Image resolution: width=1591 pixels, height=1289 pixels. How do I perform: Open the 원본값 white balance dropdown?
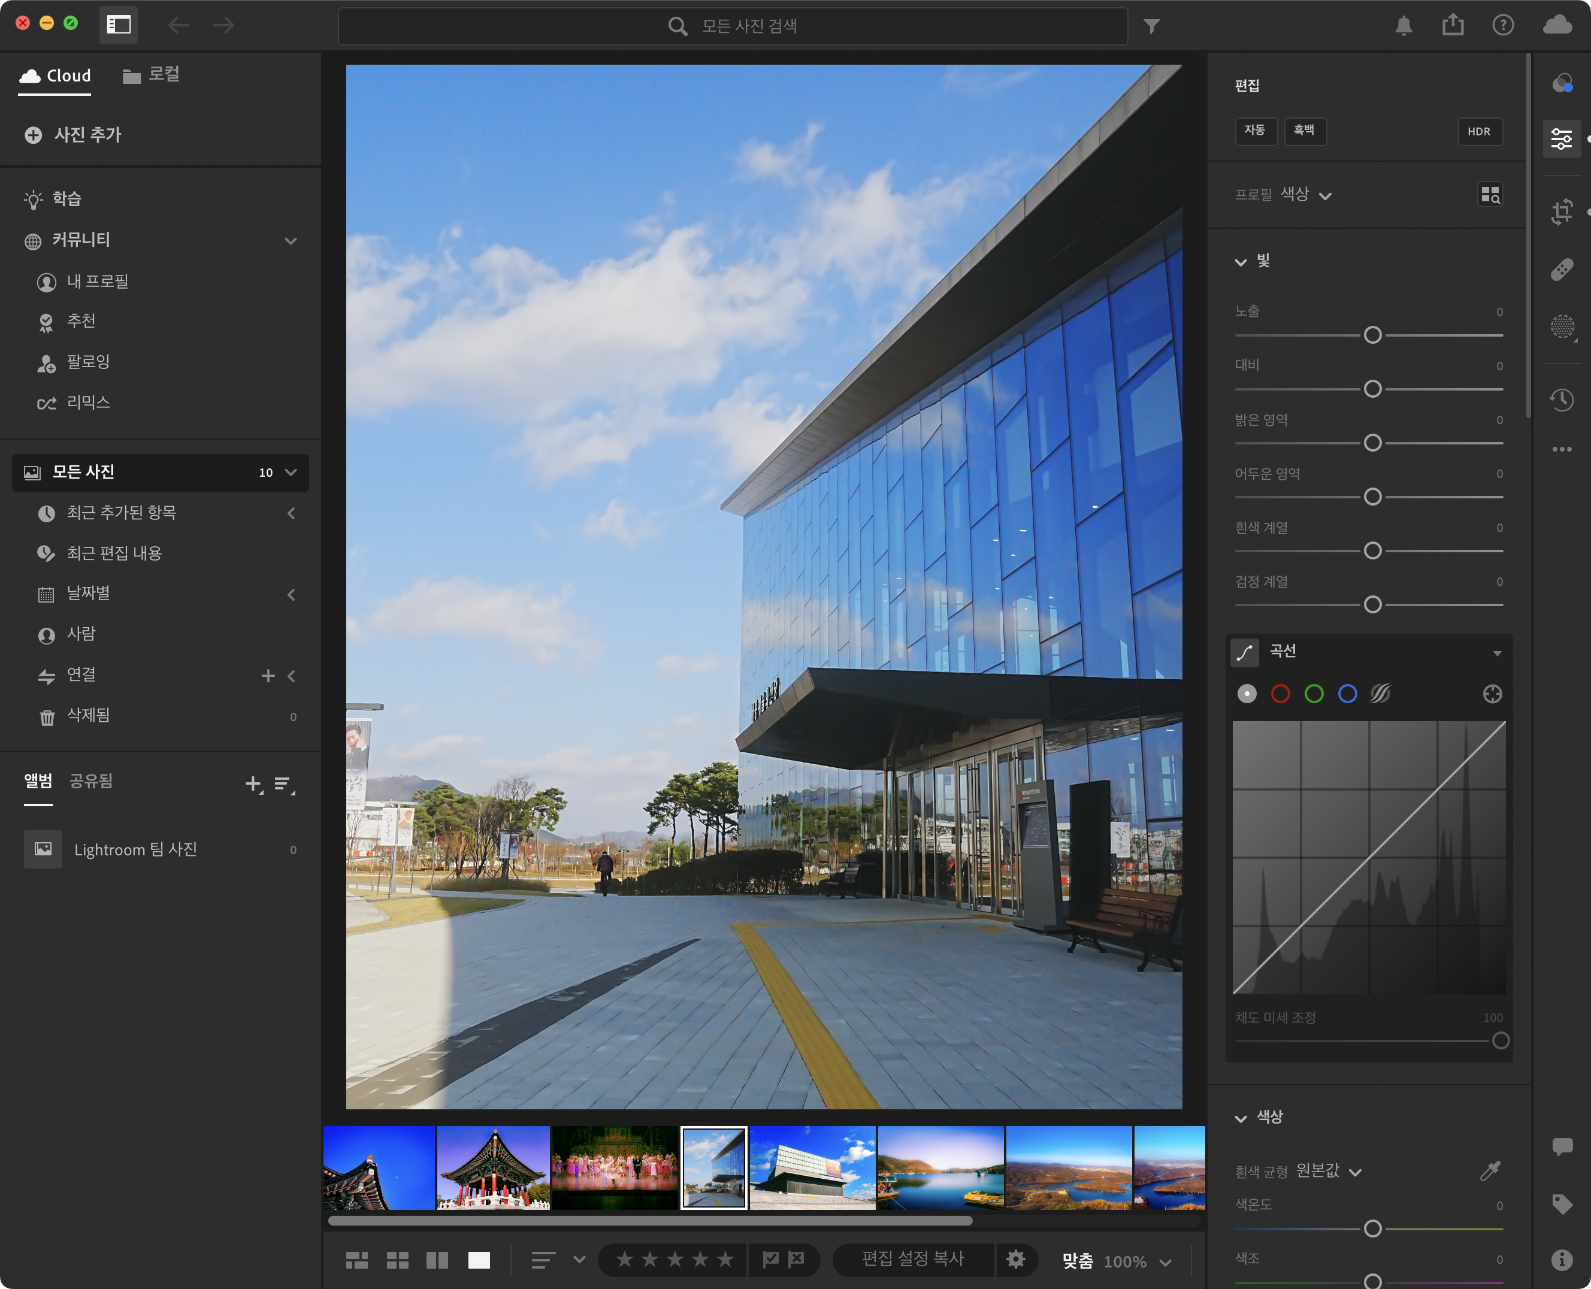pyautogui.click(x=1327, y=1171)
